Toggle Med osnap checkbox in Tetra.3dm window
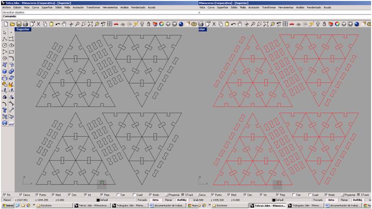The image size is (372, 209). (x=53, y=195)
